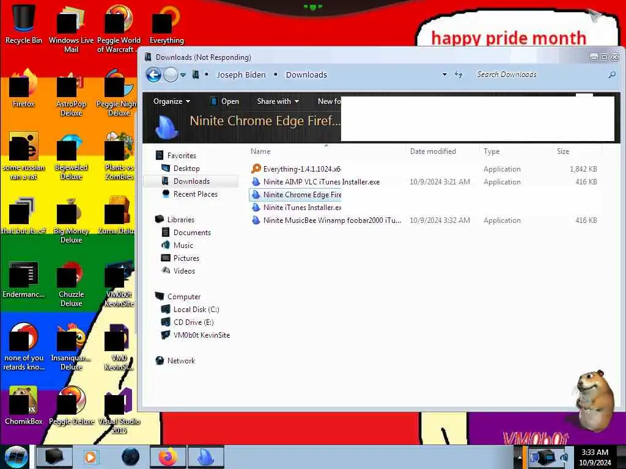The image size is (626, 469).
Task: Open Firefox from the taskbar
Action: 168,457
